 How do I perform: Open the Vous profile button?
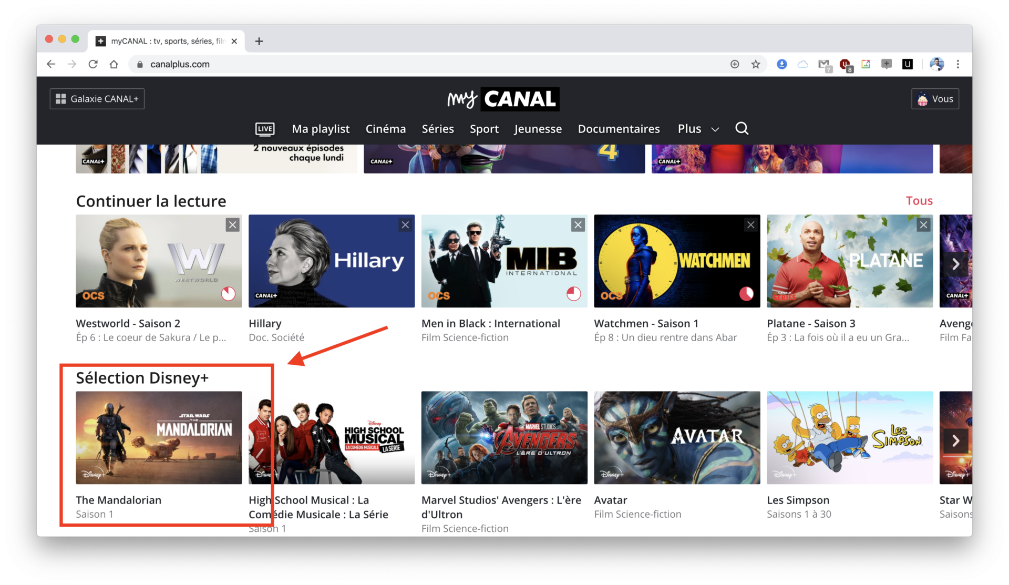pos(935,99)
